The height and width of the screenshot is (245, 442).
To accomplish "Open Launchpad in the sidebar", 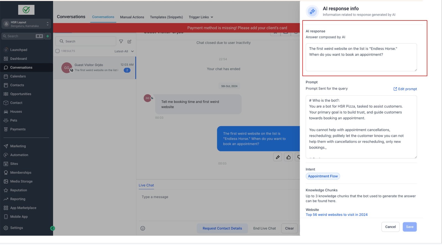I will coord(19,50).
